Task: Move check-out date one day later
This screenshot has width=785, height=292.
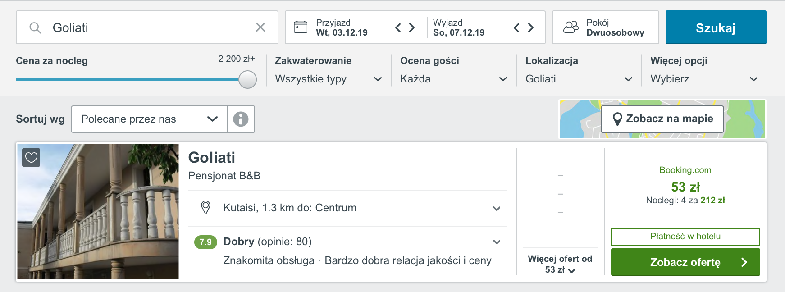Action: click(x=531, y=28)
